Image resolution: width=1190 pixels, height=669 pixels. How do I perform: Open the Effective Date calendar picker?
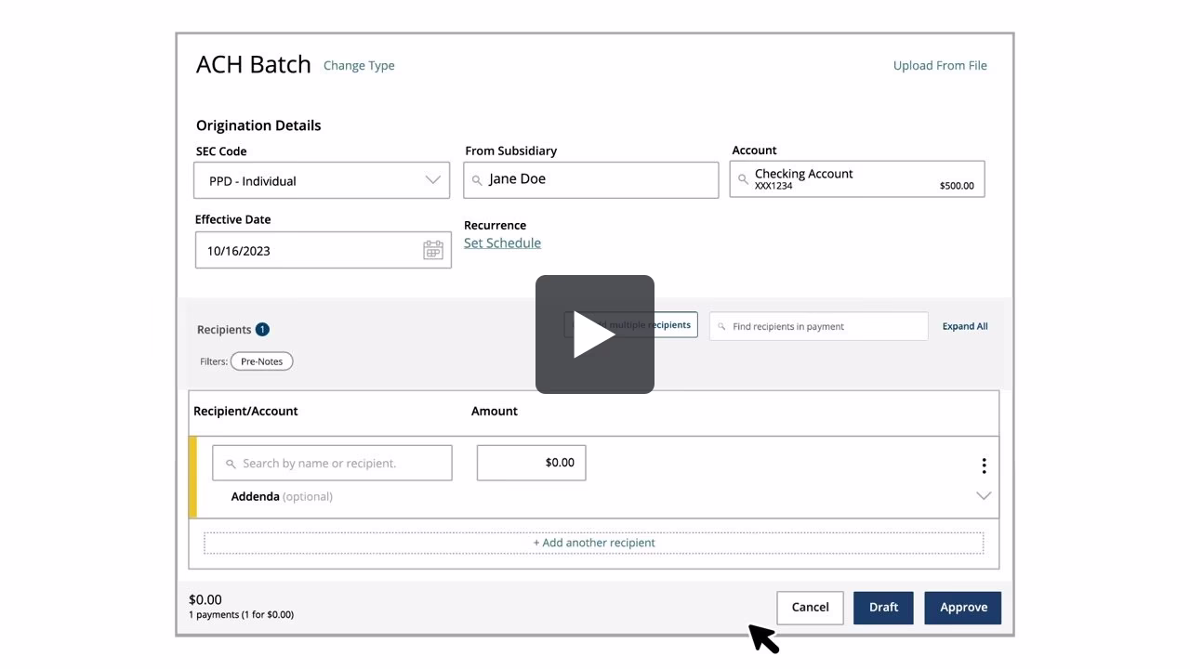(x=433, y=250)
